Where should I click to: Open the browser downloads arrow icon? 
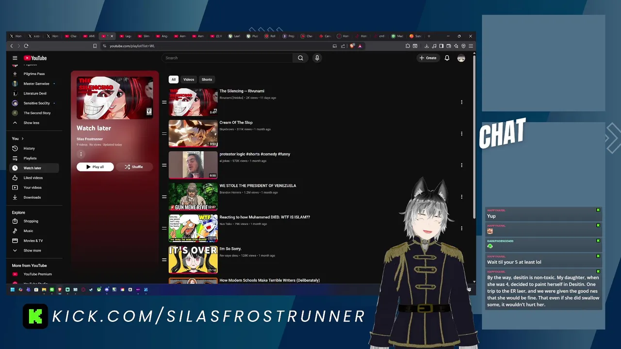tap(426, 46)
